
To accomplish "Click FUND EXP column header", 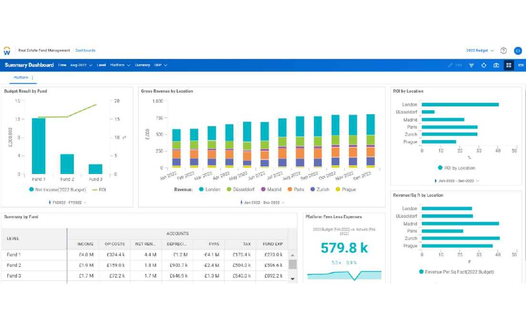I will 273,244.
